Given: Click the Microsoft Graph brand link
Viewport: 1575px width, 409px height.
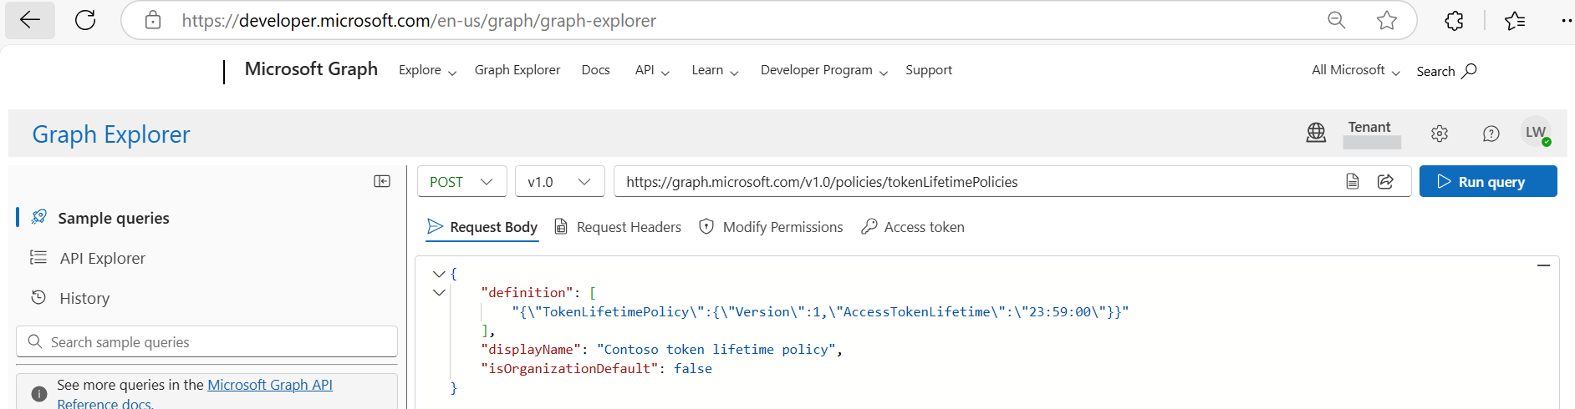Looking at the screenshot, I should point(311,69).
